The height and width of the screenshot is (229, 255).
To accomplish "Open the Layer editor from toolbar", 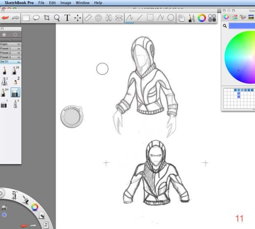I will click(181, 18).
